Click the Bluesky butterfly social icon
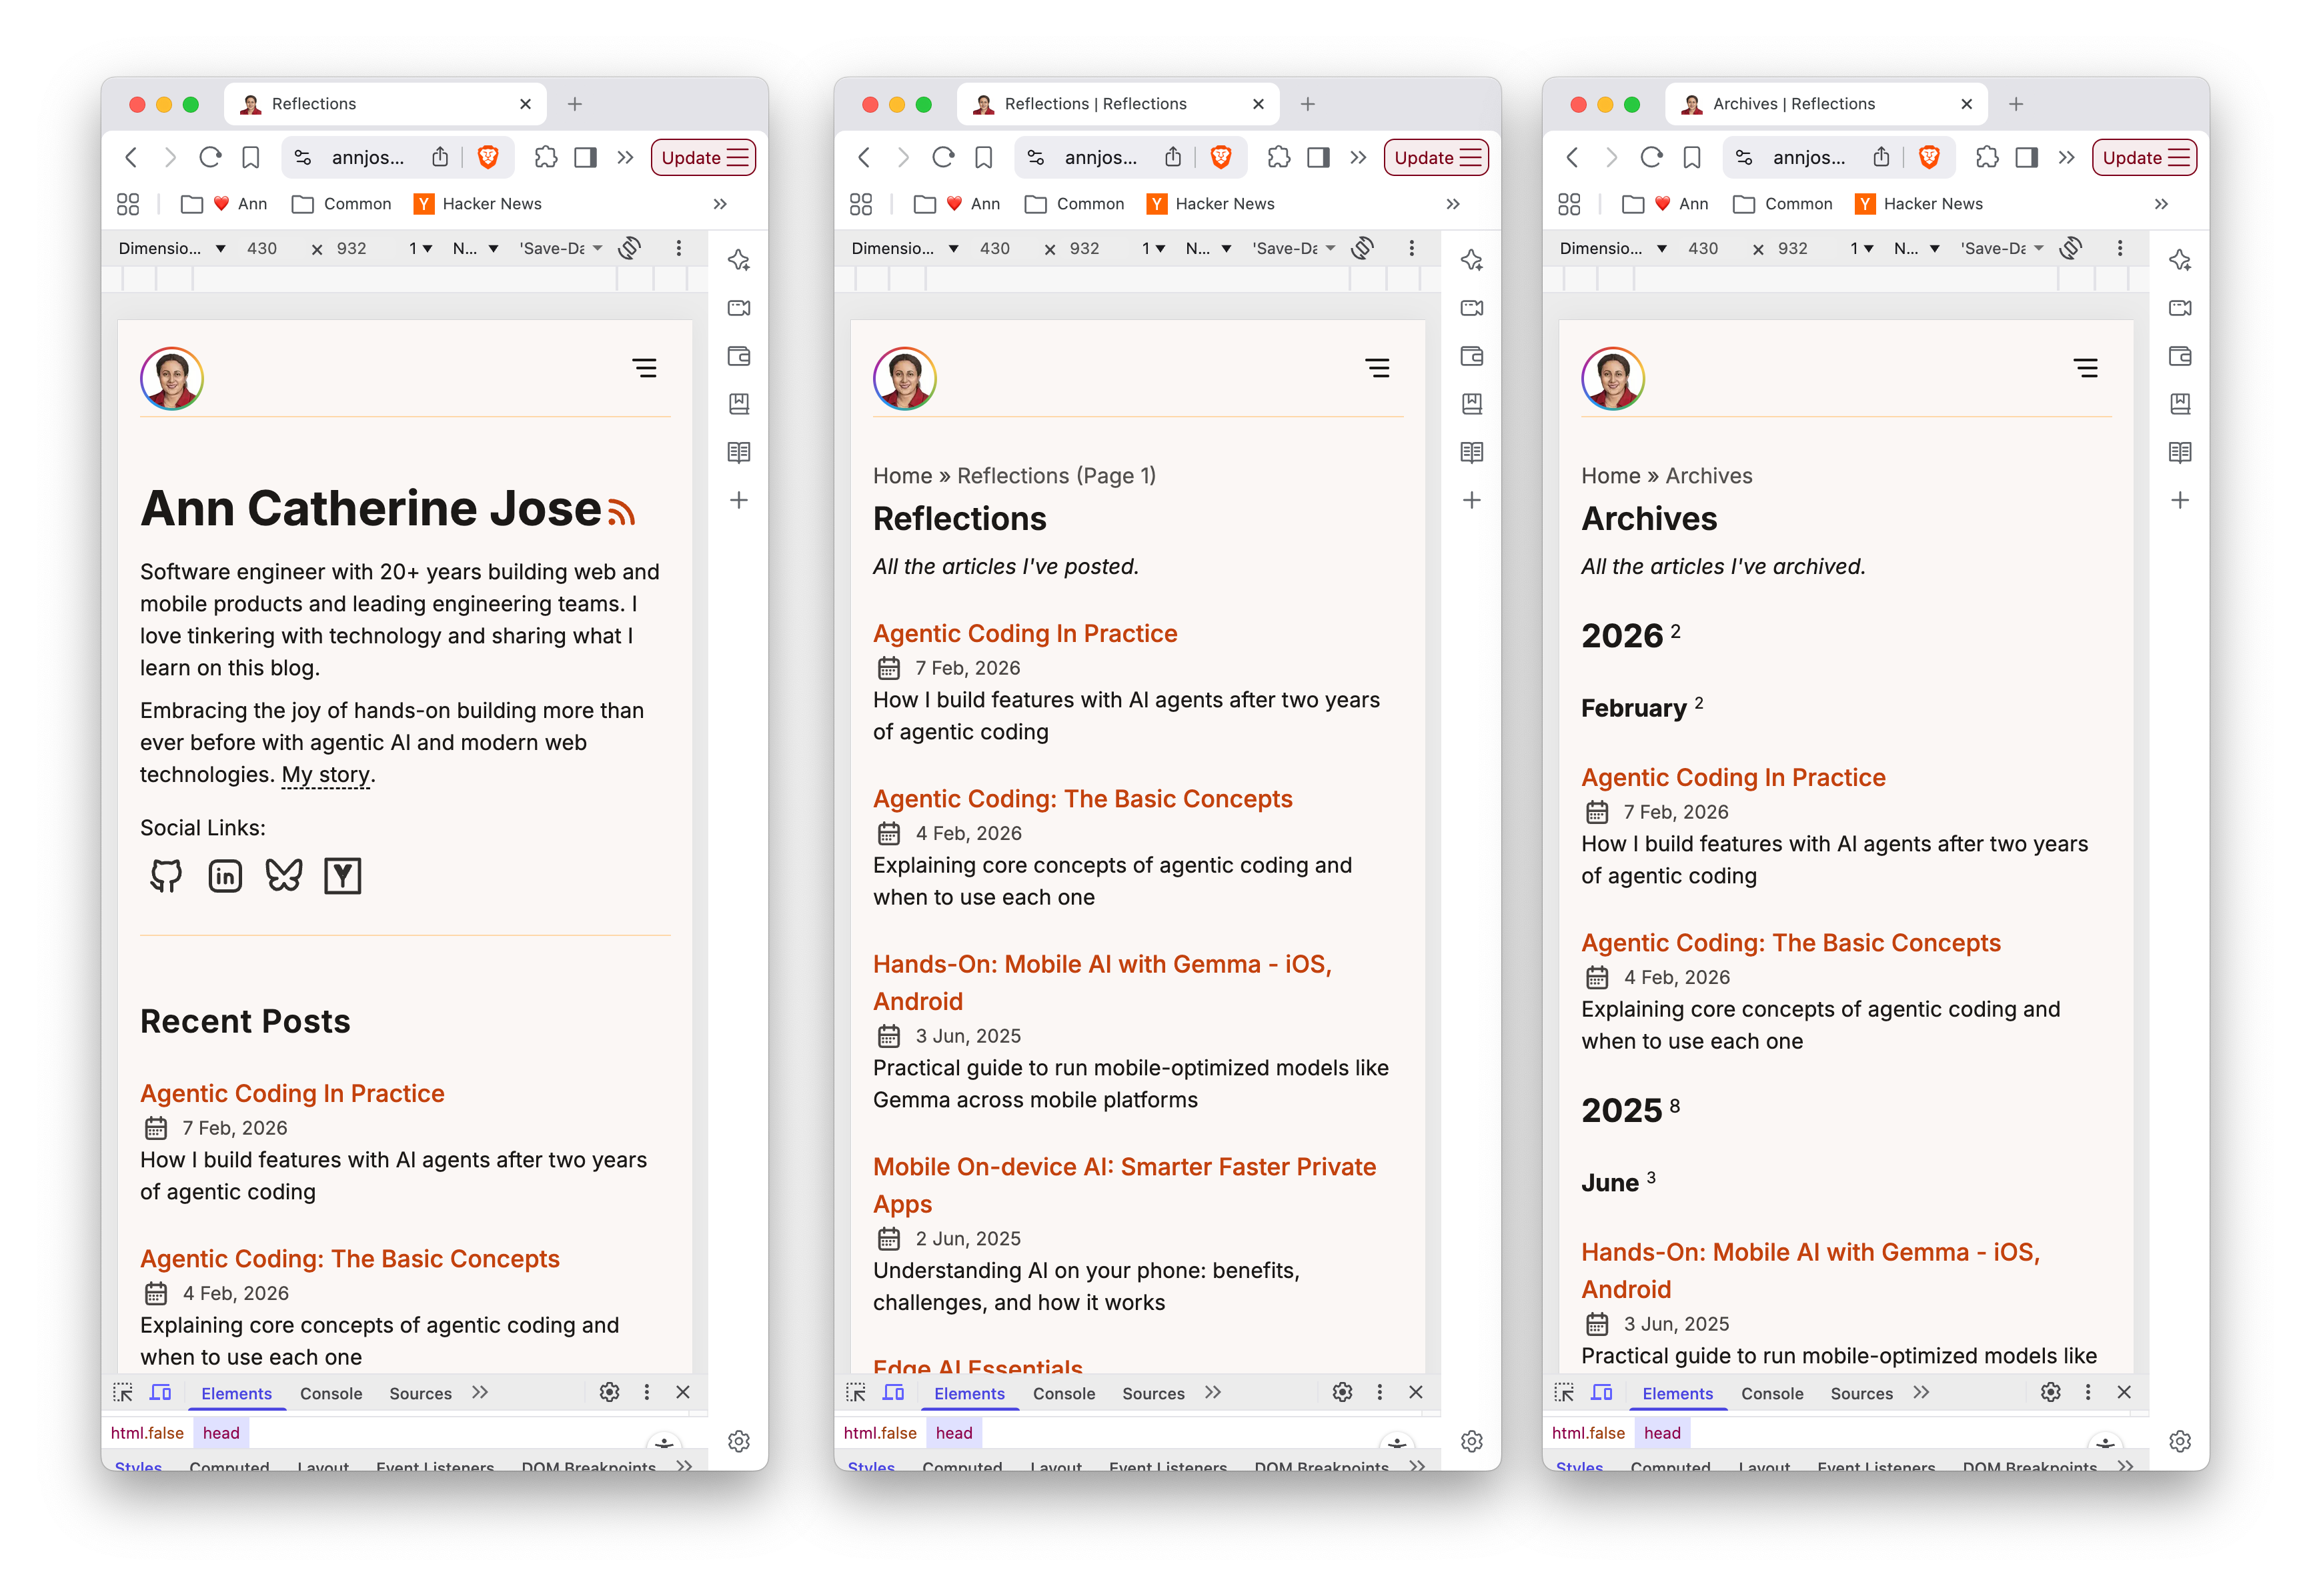 point(283,875)
